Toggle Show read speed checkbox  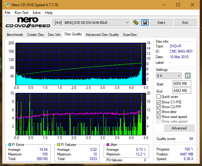pos(158,116)
